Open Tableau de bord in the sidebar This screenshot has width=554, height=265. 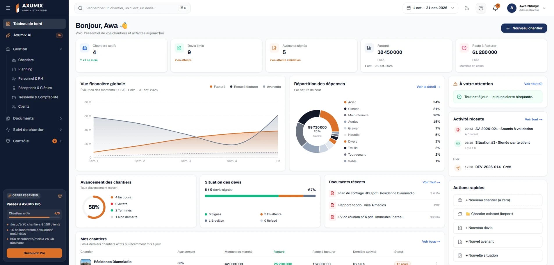[34, 24]
